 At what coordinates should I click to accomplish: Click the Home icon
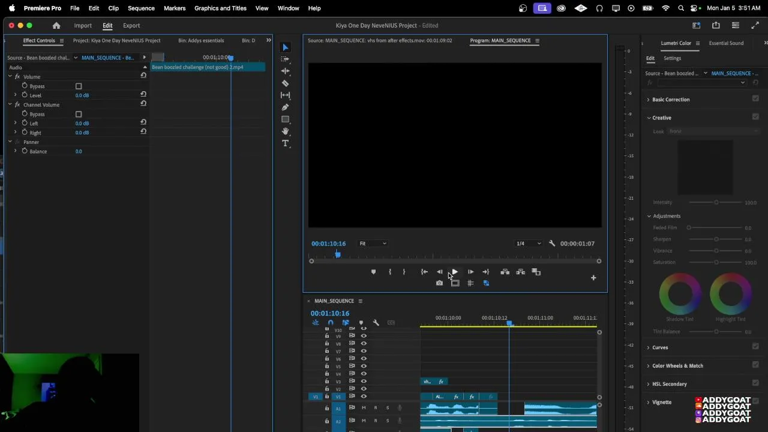point(56,26)
